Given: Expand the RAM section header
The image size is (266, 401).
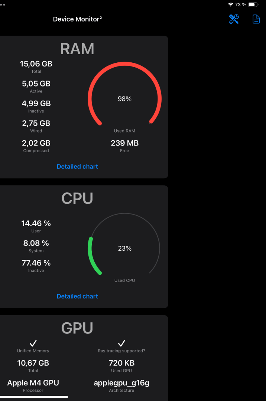Looking at the screenshot, I should [x=77, y=48].
